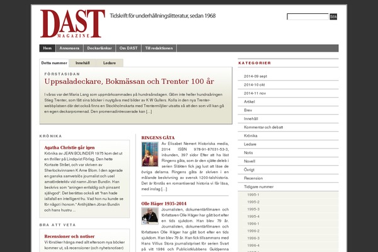Click the DAST Magazine logo
The height and width of the screenshot is (252, 378).
[72, 24]
